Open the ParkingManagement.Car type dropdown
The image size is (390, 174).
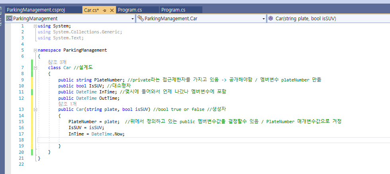coord(264,19)
